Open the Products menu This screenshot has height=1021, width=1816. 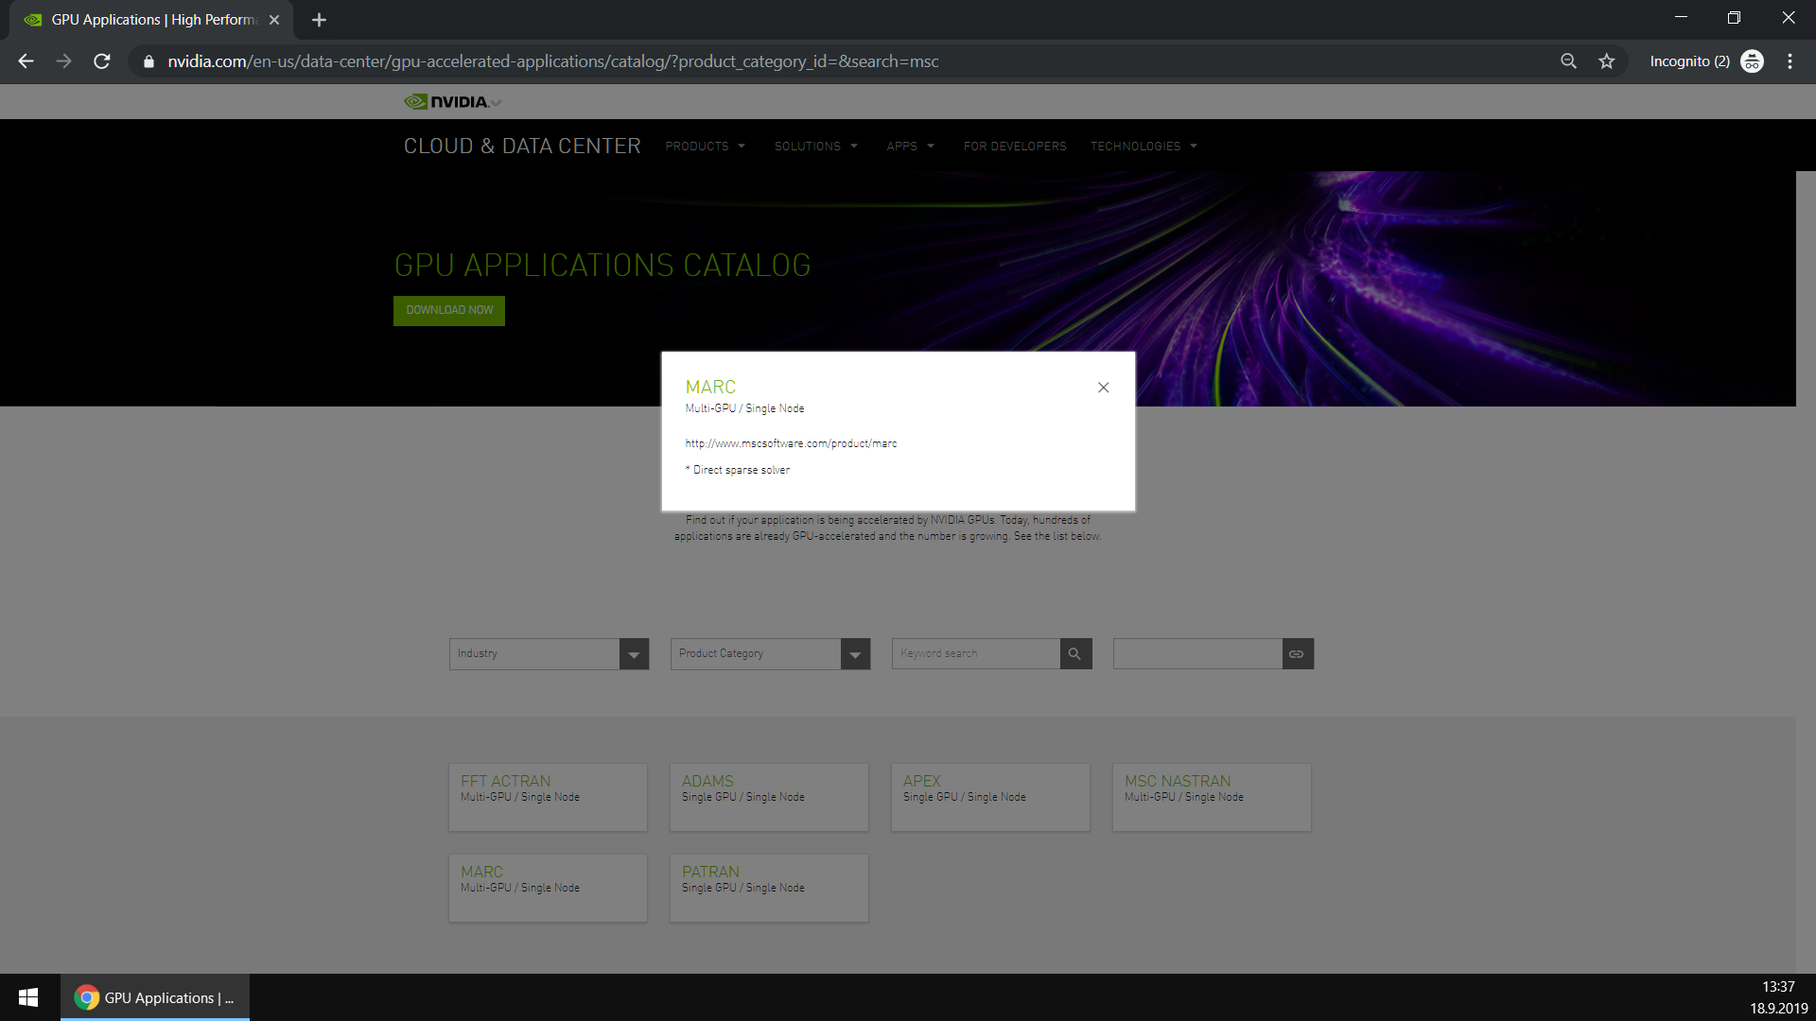(705, 147)
